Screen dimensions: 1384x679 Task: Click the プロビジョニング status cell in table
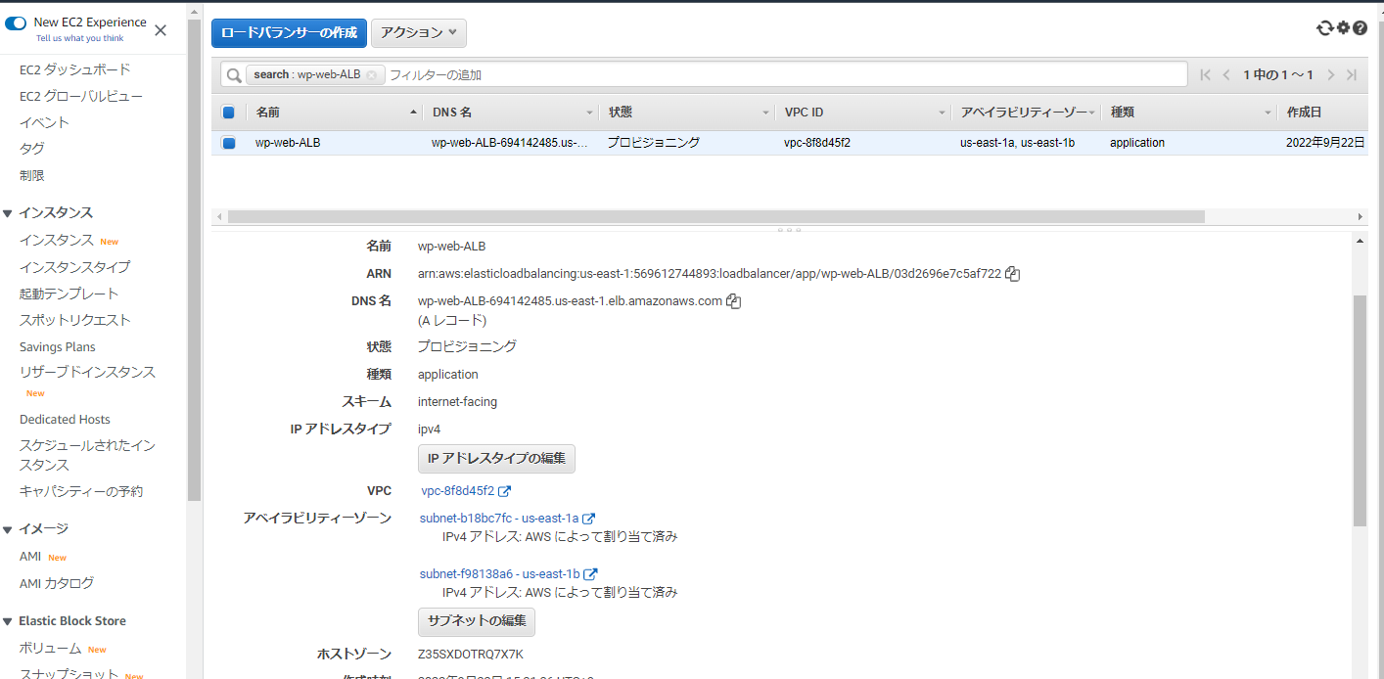[653, 143]
